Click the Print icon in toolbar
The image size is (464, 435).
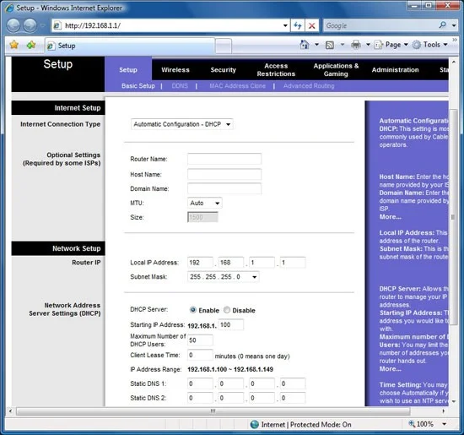click(x=356, y=45)
